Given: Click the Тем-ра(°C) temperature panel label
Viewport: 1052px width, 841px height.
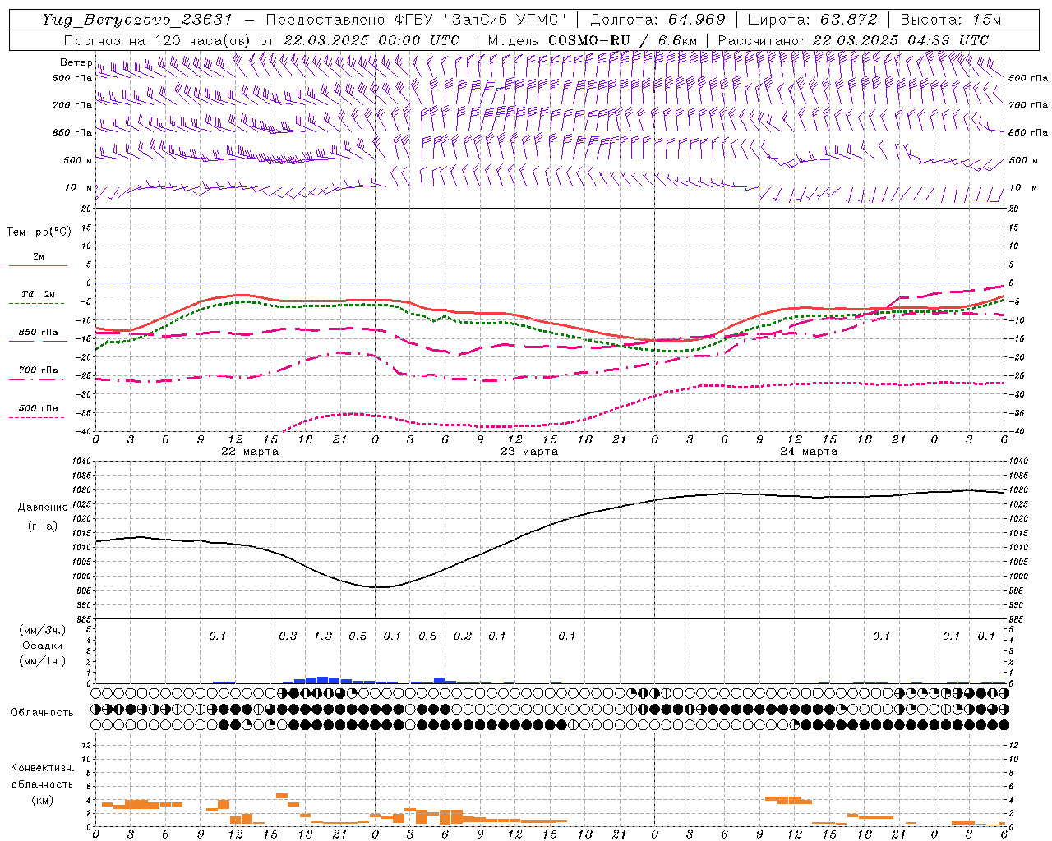Looking at the screenshot, I should click(x=39, y=232).
